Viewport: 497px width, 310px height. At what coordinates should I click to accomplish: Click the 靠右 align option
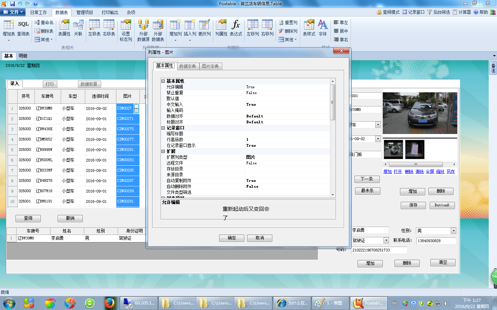(341, 40)
